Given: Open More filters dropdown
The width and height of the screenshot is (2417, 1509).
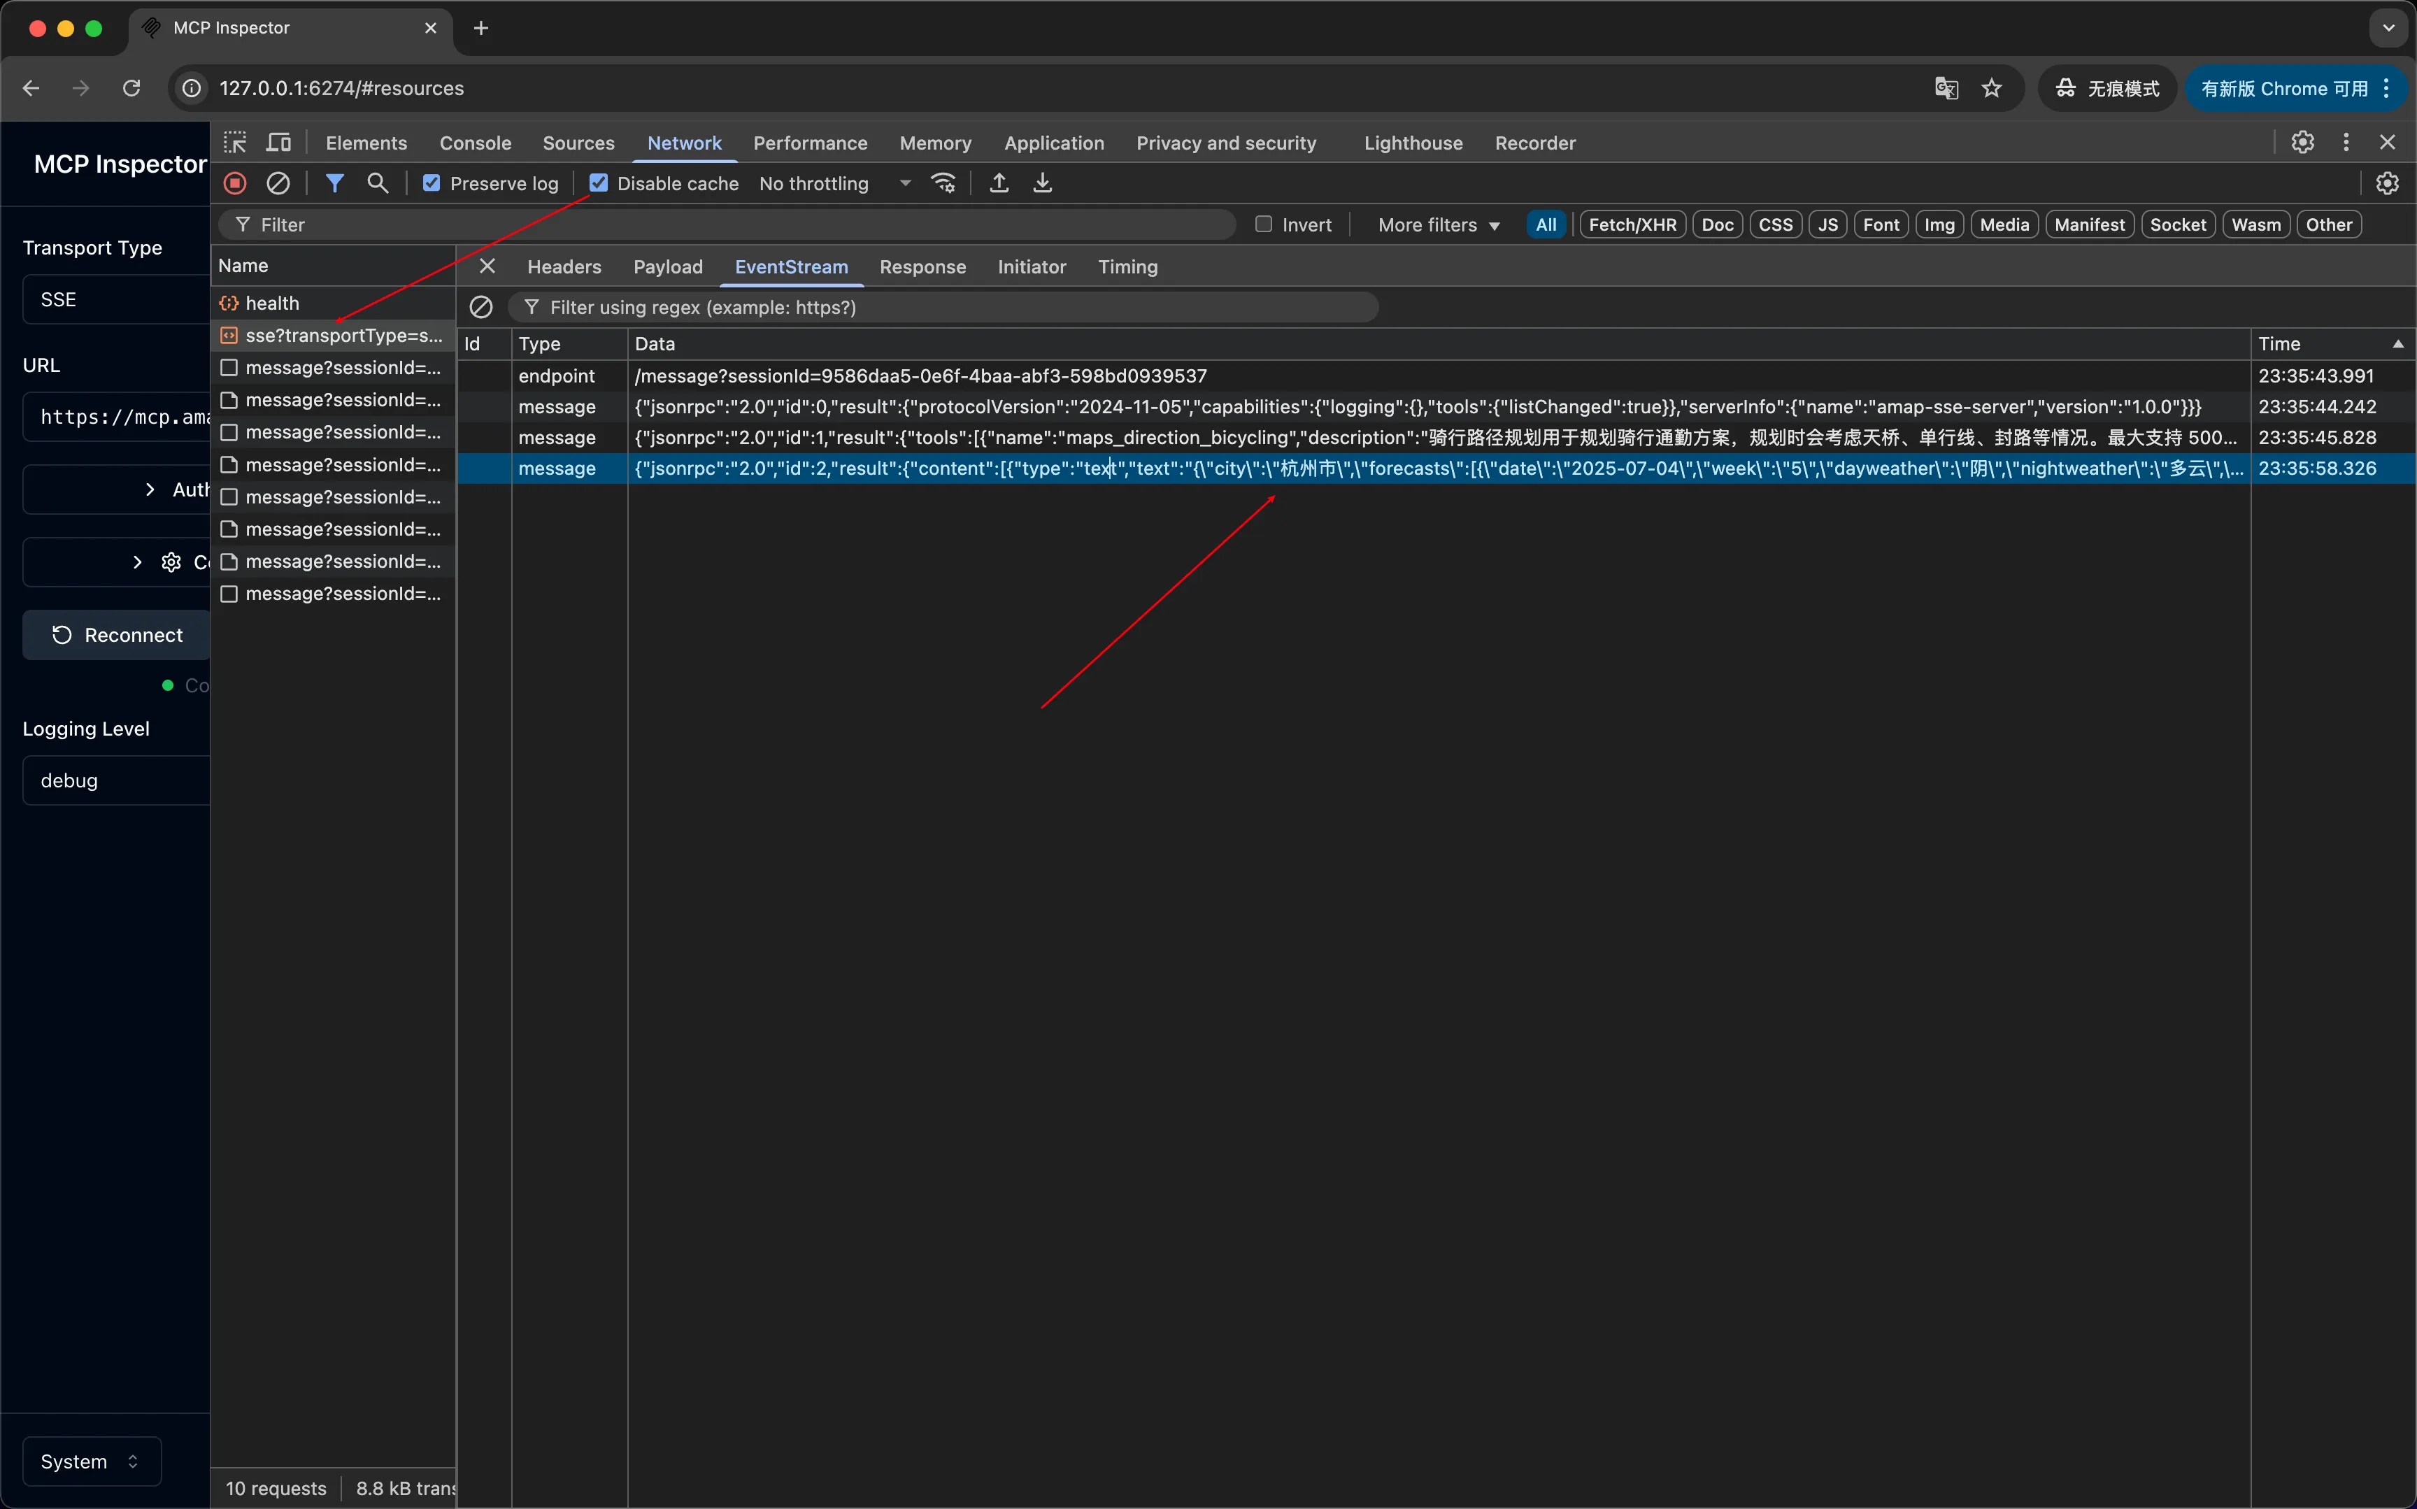Looking at the screenshot, I should pyautogui.click(x=1438, y=224).
